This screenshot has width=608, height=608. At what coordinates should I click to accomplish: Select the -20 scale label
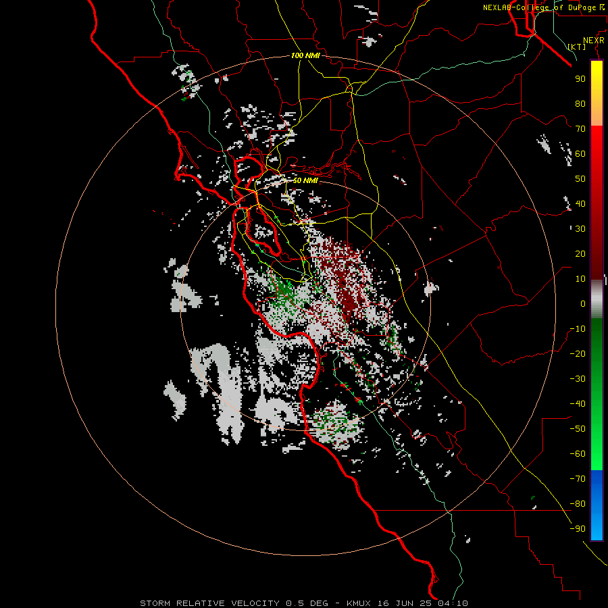pos(578,354)
